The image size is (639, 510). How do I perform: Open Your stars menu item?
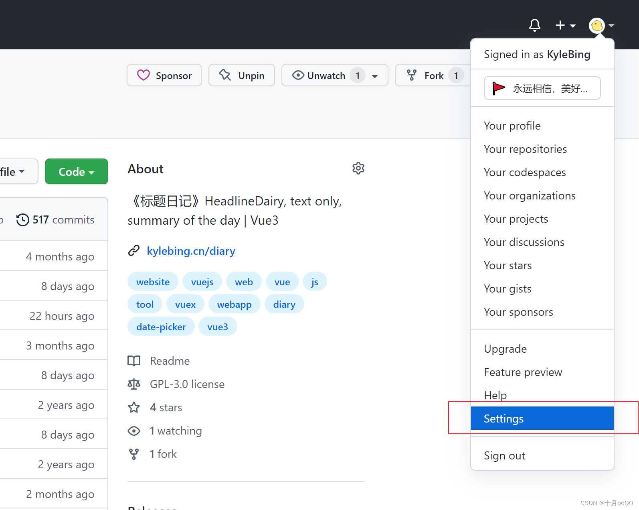542,265
